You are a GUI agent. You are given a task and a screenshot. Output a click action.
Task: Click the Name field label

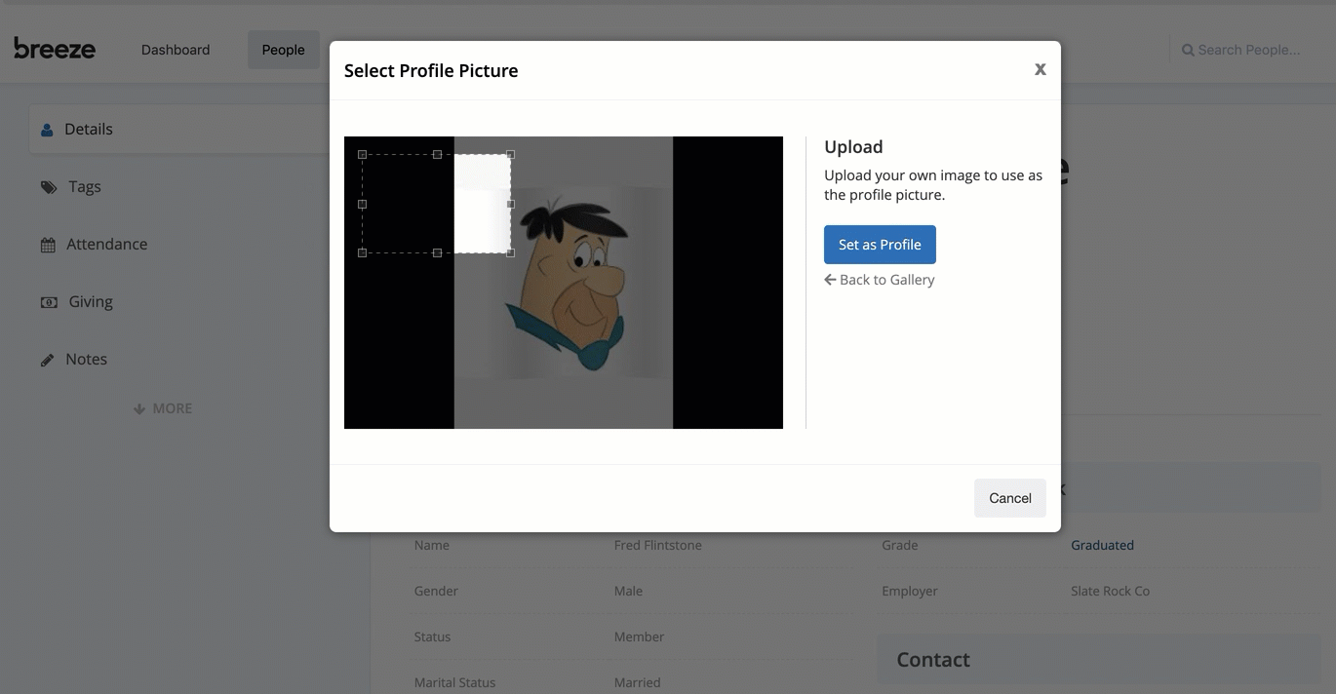[x=432, y=545]
